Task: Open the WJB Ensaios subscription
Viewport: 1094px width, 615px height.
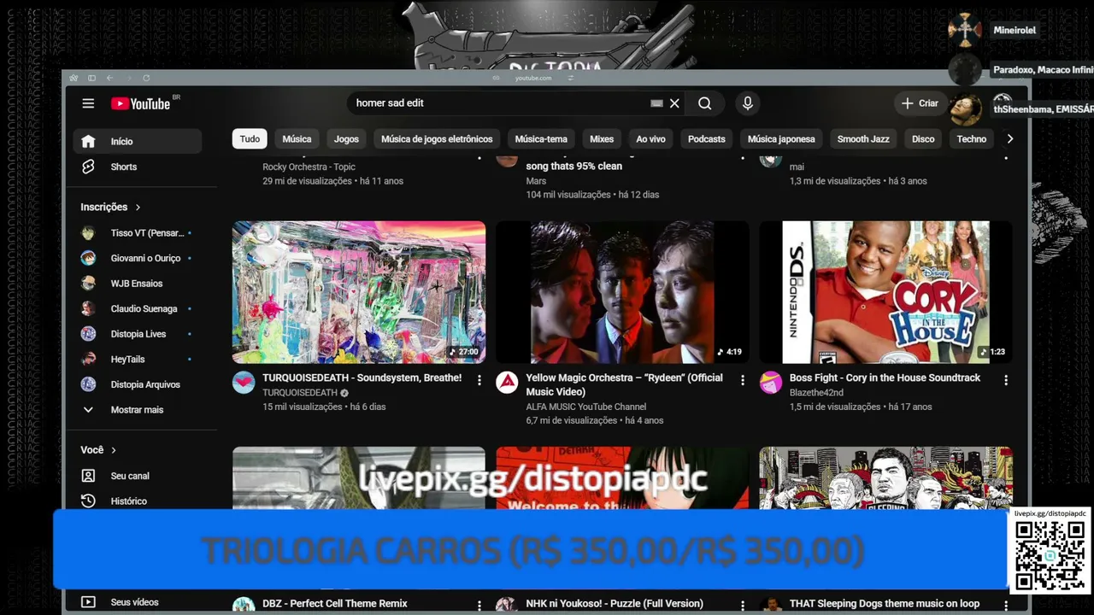Action: coord(138,284)
